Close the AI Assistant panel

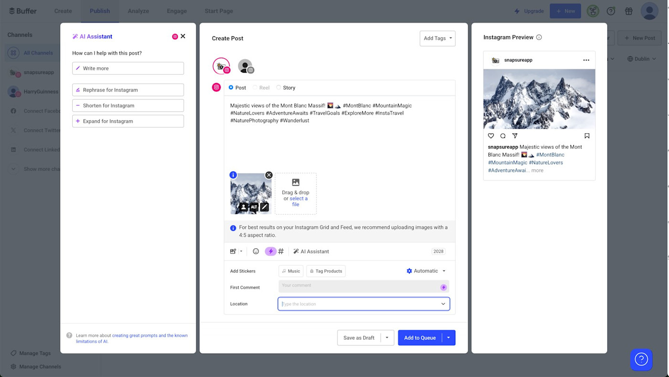[x=183, y=36]
